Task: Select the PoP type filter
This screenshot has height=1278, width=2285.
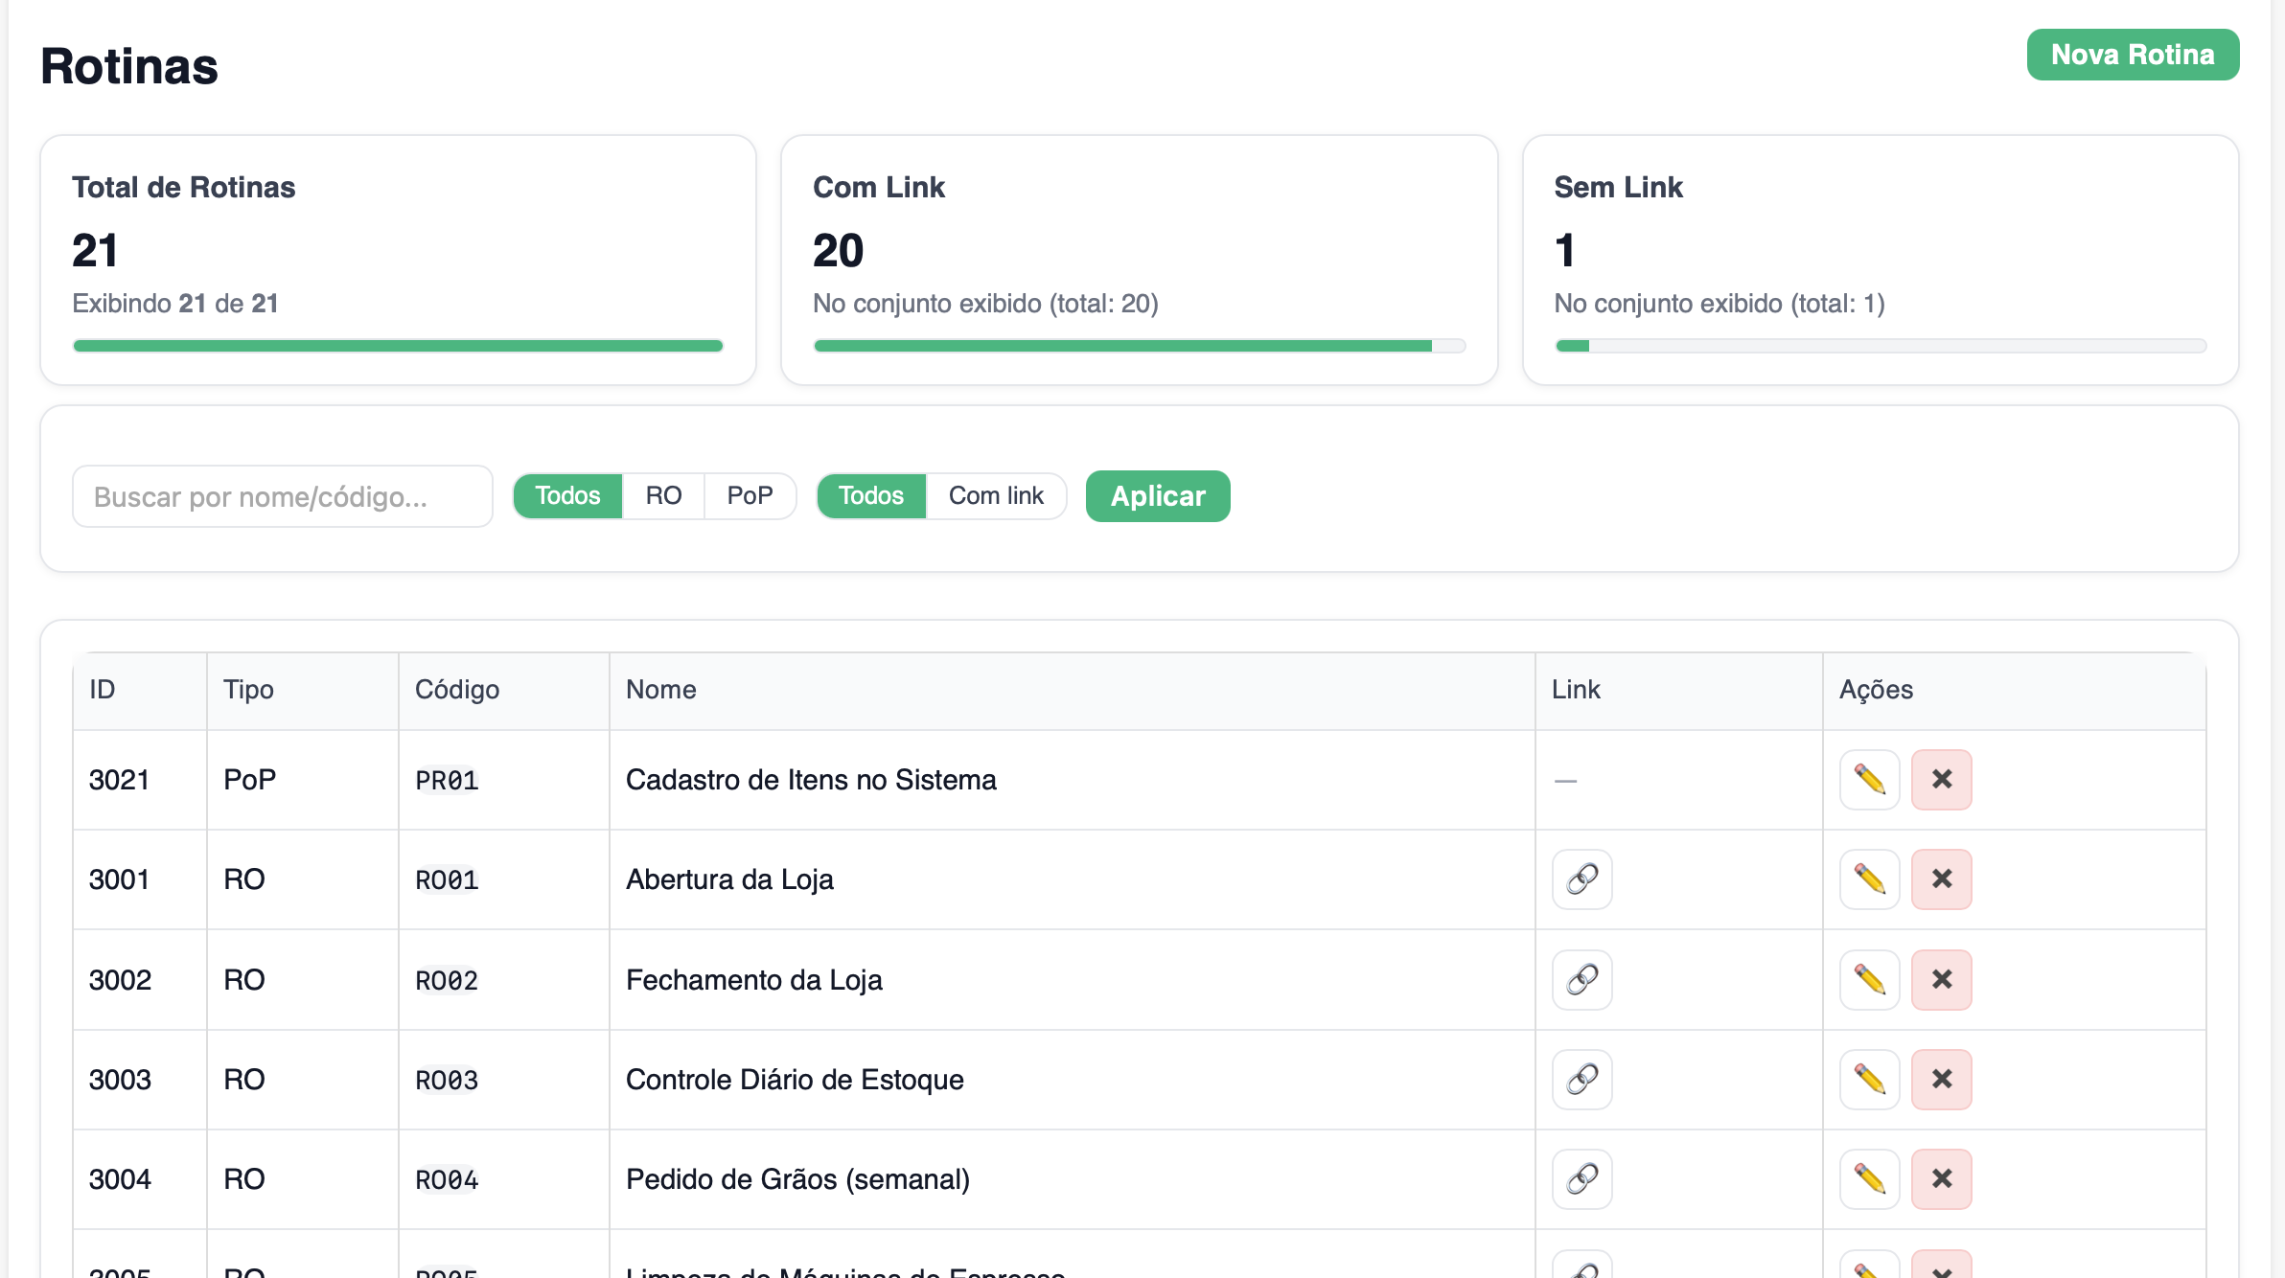Action: 750,495
